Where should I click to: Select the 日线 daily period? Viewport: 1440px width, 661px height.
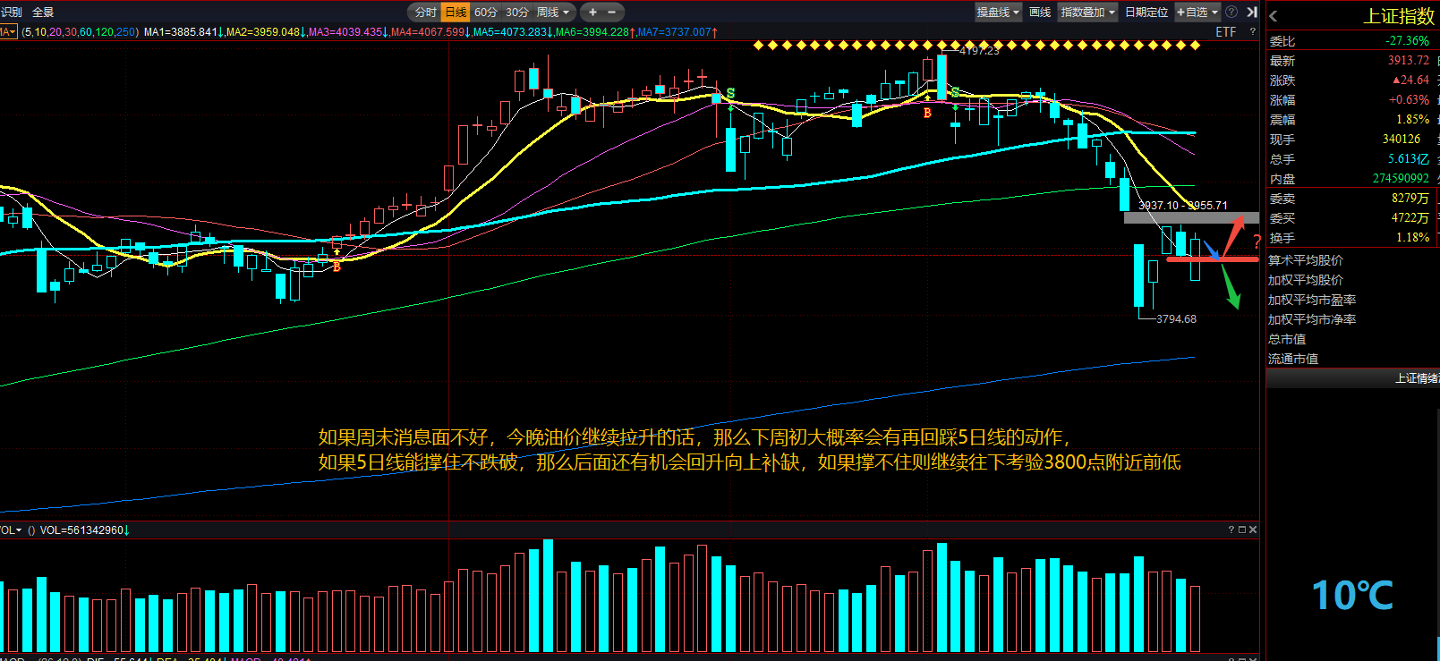point(456,13)
